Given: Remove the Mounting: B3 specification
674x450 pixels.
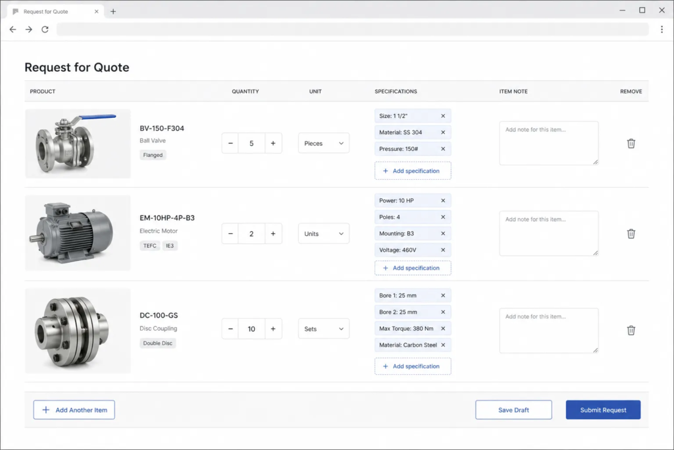Looking at the screenshot, I should 443,234.
